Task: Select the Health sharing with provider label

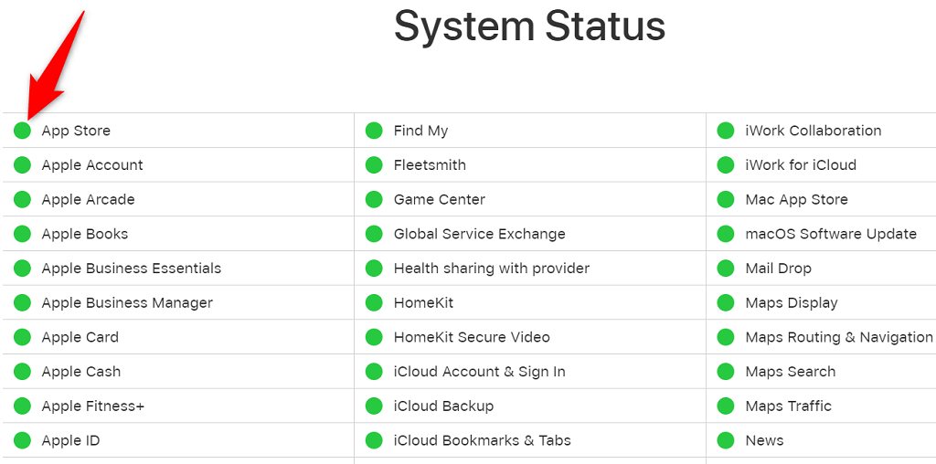Action: tap(491, 269)
